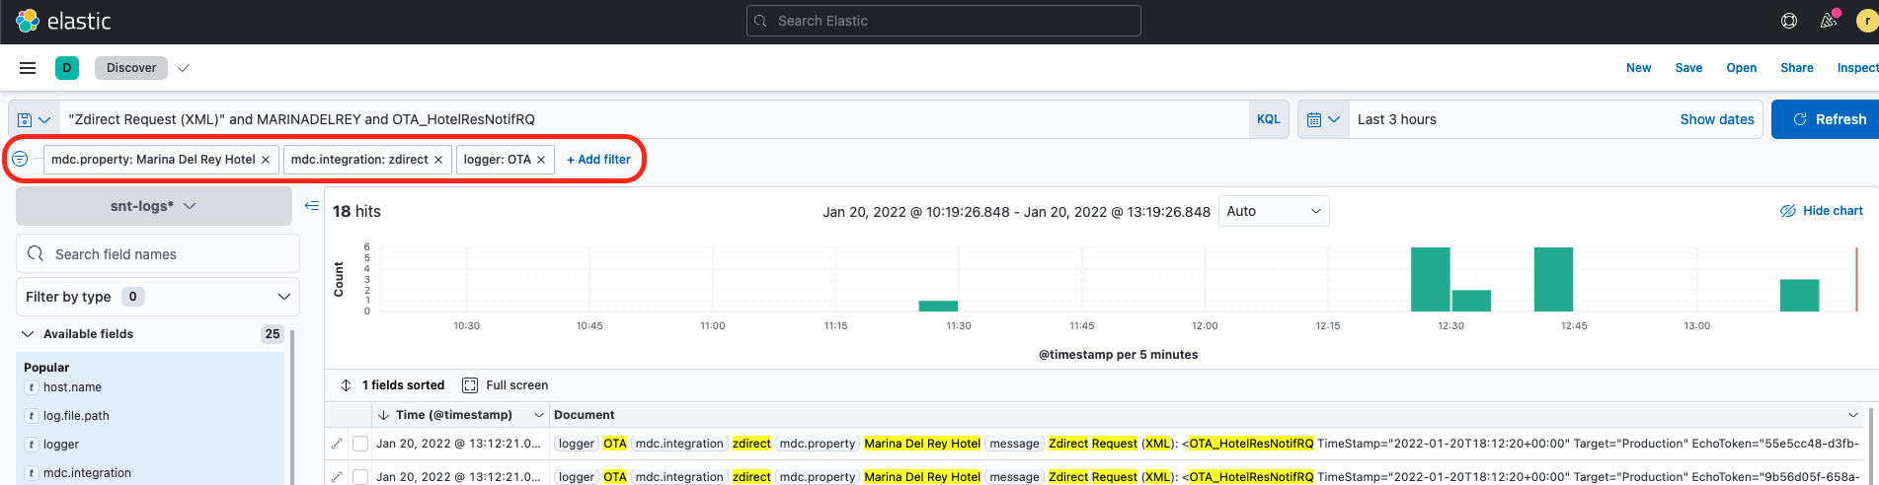Remove the logger OTA filter
Viewport: 1879px width, 485px height.
(x=541, y=160)
